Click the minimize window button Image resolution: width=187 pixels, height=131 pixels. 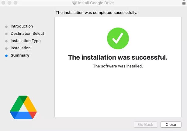9,3
